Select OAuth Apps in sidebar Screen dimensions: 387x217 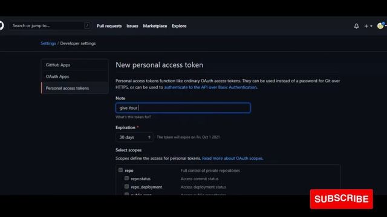click(75, 77)
